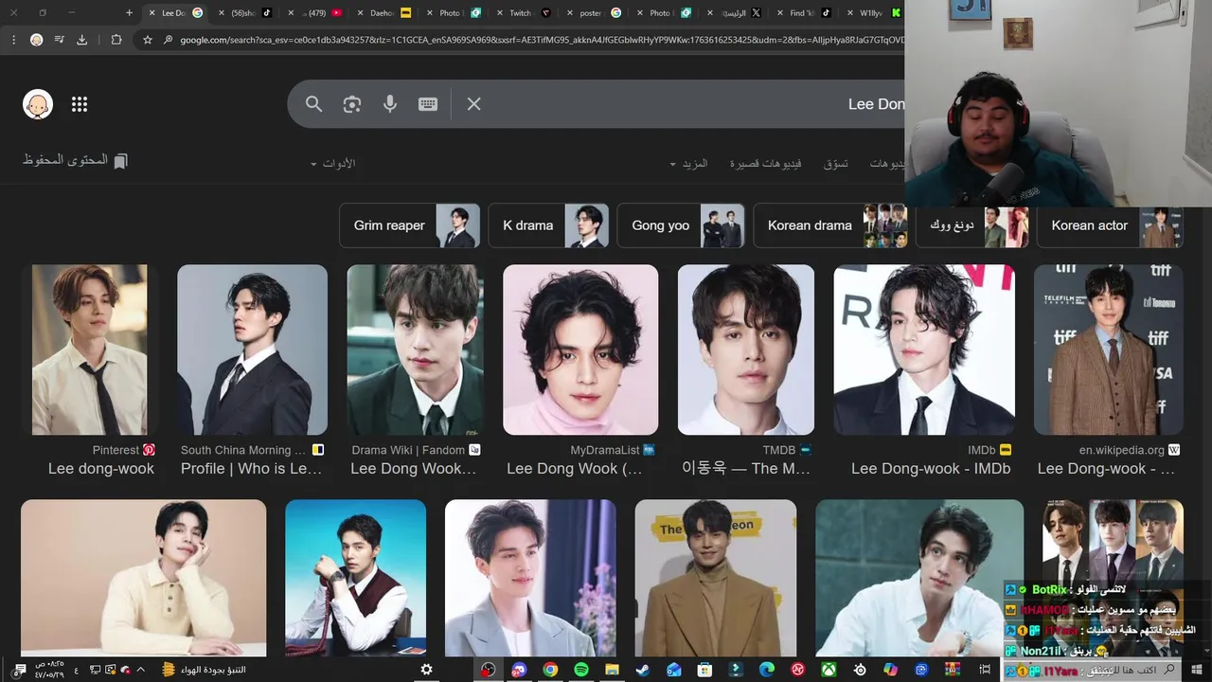Select the دونغ ووك filter chip
1212x682 pixels.
point(972,225)
